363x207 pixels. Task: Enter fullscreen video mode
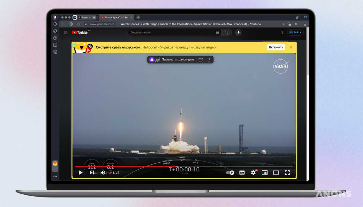tap(287, 173)
